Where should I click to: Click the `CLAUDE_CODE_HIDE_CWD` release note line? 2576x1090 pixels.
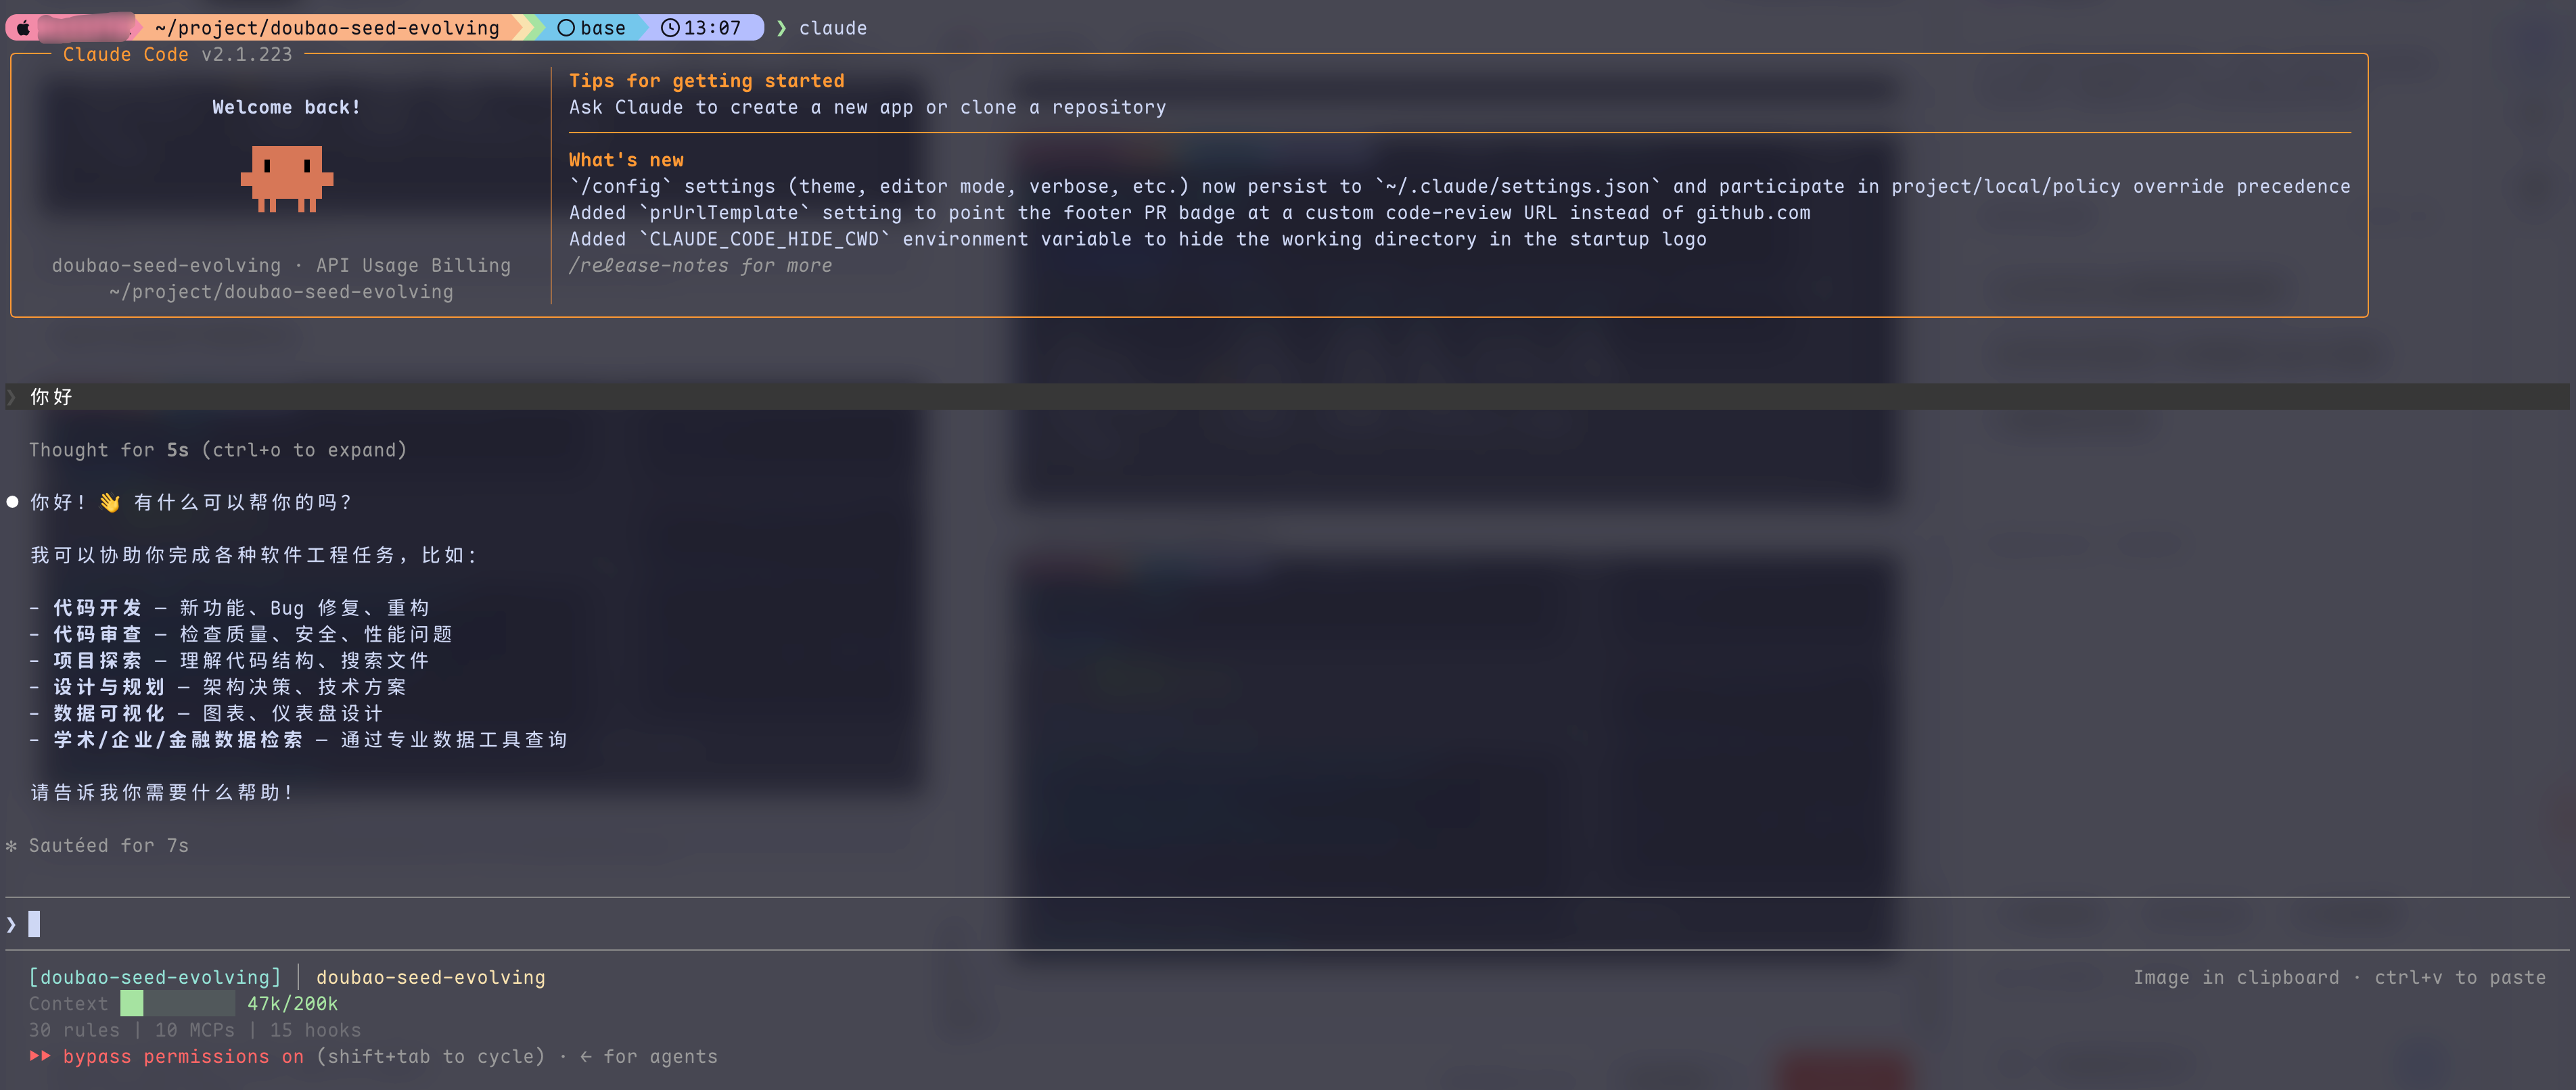pos(1138,239)
